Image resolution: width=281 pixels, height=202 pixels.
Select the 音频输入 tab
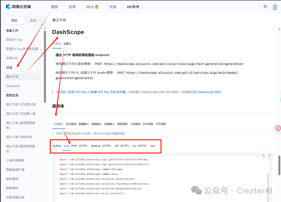110,124
